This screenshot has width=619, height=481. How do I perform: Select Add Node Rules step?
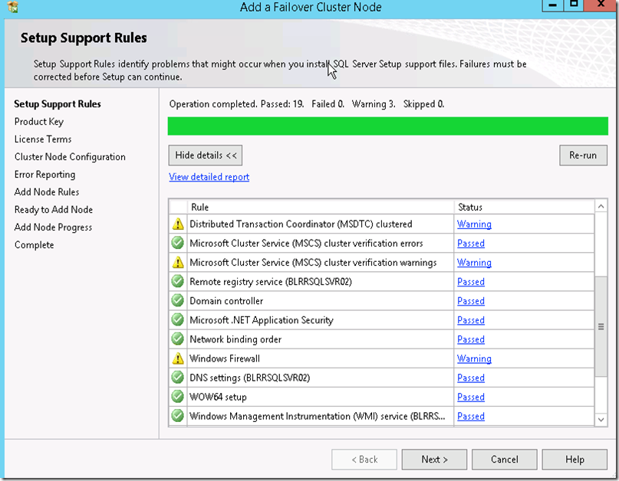click(47, 192)
